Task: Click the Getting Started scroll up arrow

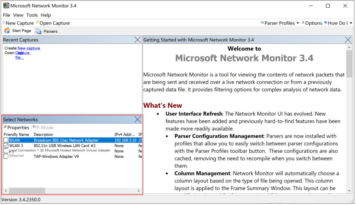Action: [350, 48]
